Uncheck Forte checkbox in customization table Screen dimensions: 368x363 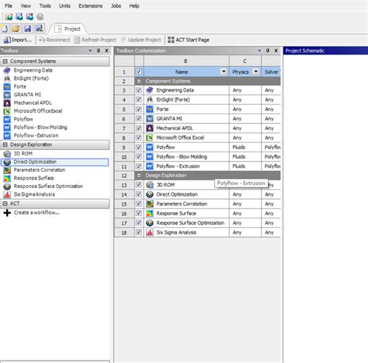[x=139, y=110]
